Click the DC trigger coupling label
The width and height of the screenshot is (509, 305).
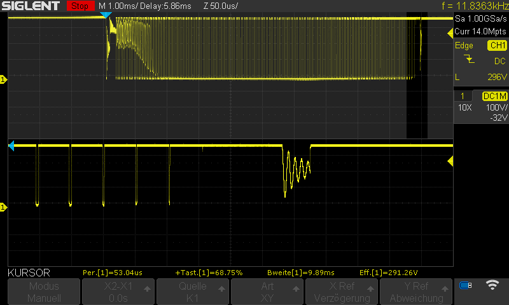pyautogui.click(x=499, y=61)
